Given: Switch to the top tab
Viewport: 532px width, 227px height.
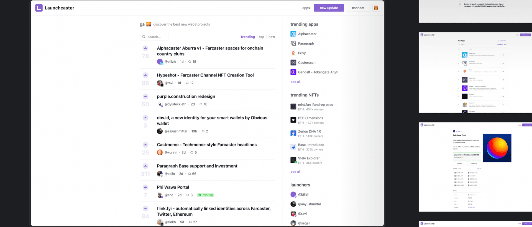Looking at the screenshot, I should (262, 37).
